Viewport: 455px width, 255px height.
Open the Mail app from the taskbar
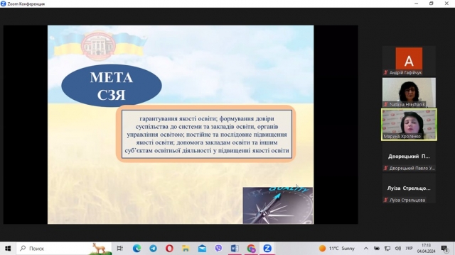(x=202, y=249)
